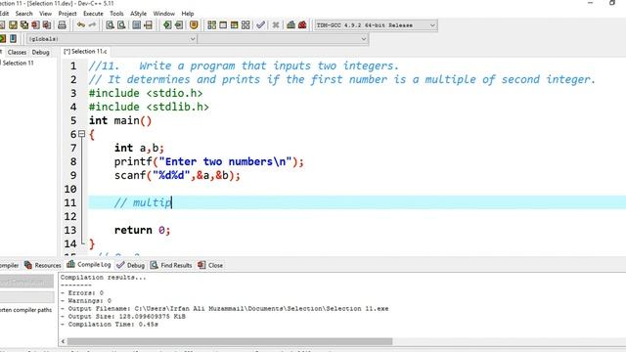The image size is (626, 352).
Task: Click the '// multip' comment on line 11
Action: click(x=143, y=202)
